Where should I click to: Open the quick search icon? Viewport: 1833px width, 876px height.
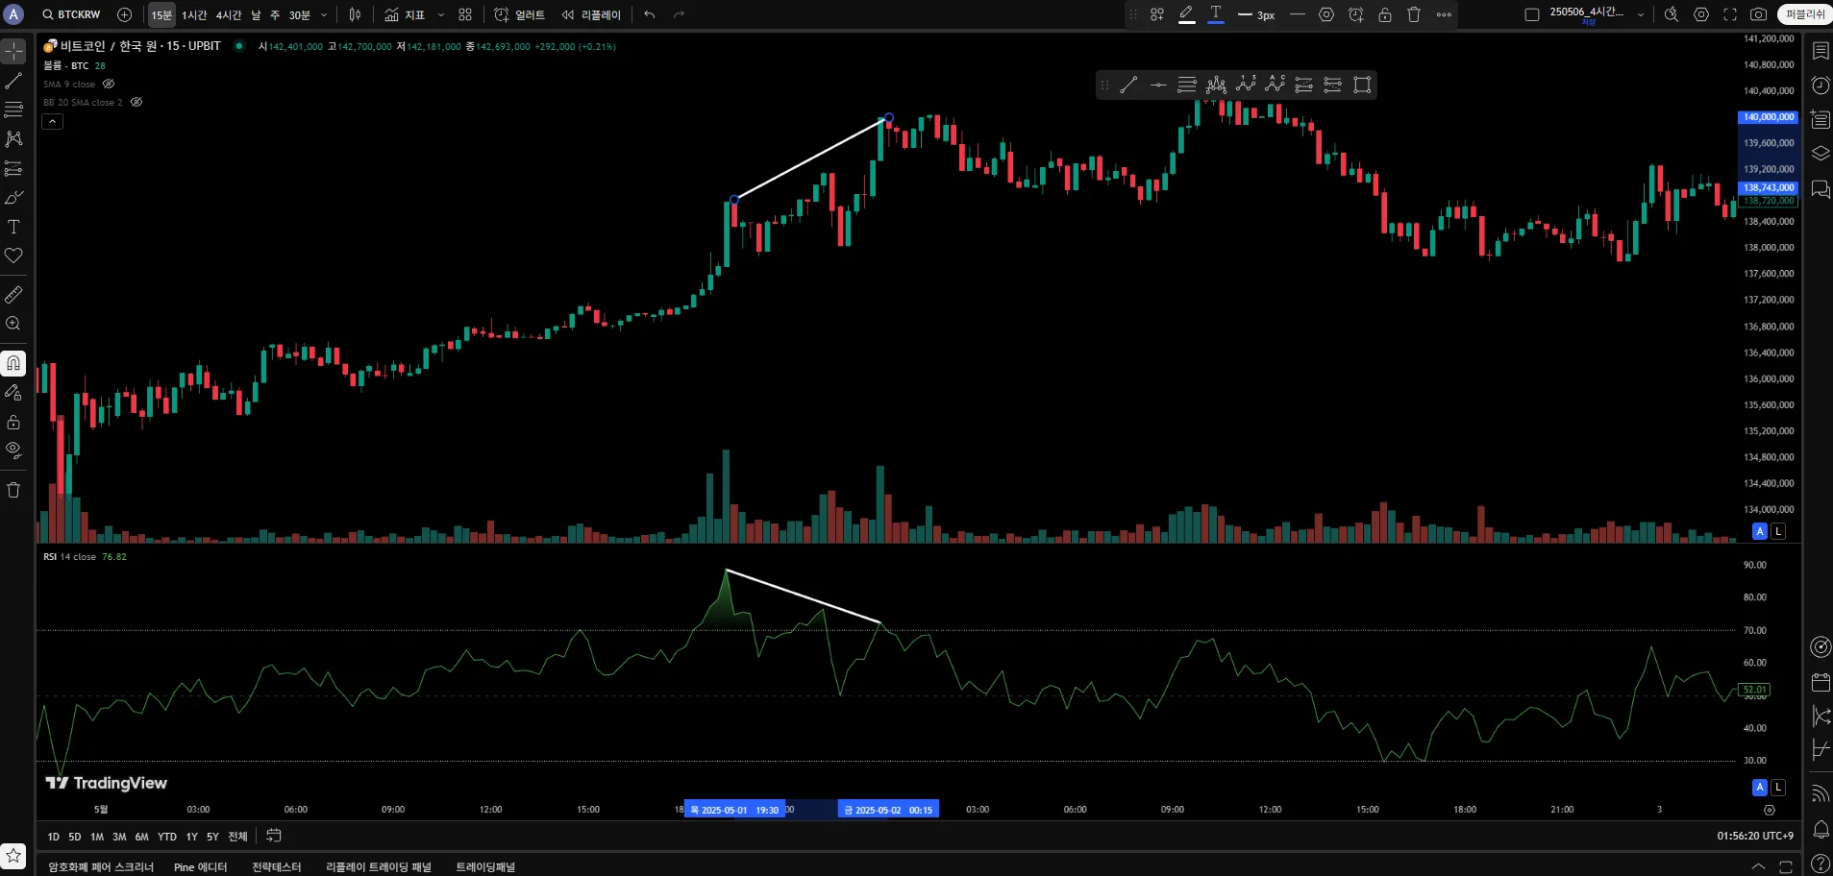pyautogui.click(x=1672, y=14)
